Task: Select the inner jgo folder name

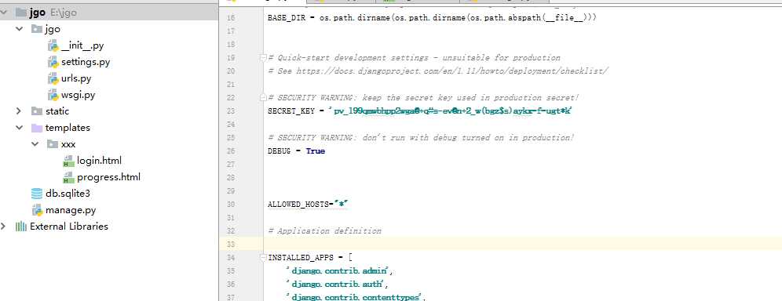Action: [53, 29]
